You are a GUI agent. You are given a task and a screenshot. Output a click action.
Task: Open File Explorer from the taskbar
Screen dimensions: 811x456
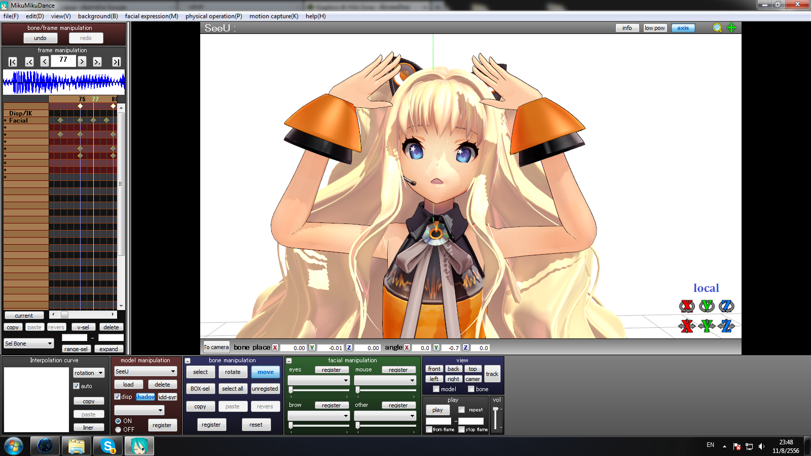pyautogui.click(x=77, y=446)
